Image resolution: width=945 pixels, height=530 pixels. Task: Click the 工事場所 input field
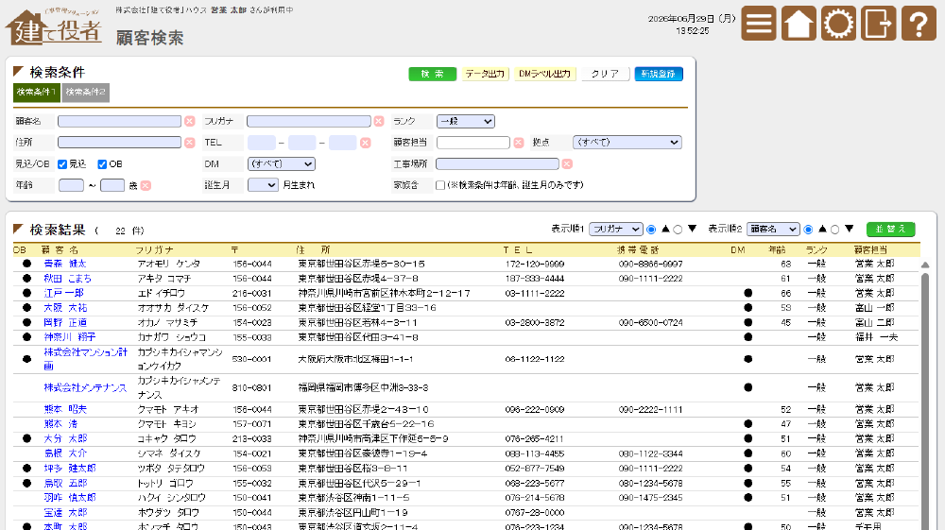click(x=497, y=163)
